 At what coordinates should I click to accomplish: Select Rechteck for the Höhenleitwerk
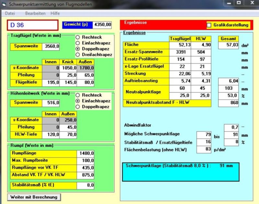(x=78, y=95)
